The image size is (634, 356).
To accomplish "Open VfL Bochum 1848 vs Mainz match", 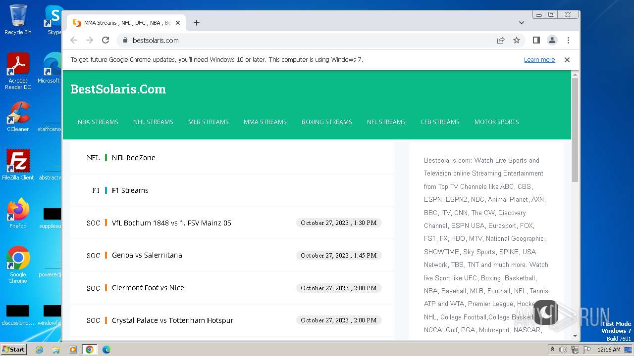I will point(171,223).
